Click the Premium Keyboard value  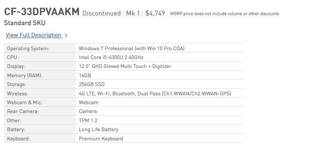point(101,139)
